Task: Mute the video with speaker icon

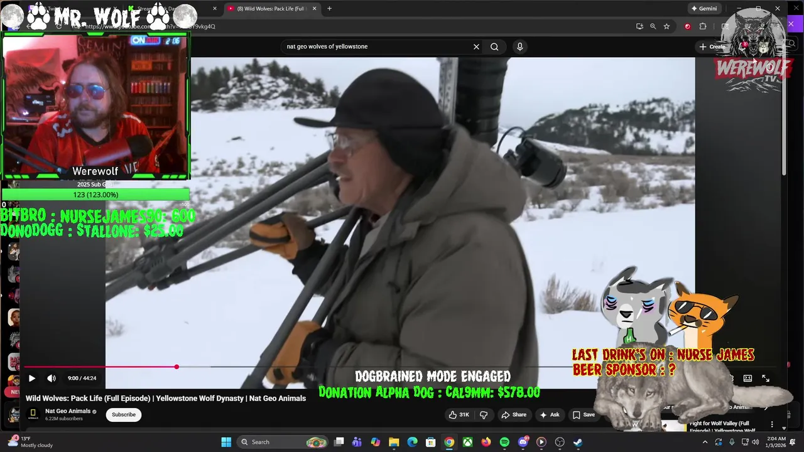Action: coord(52,378)
